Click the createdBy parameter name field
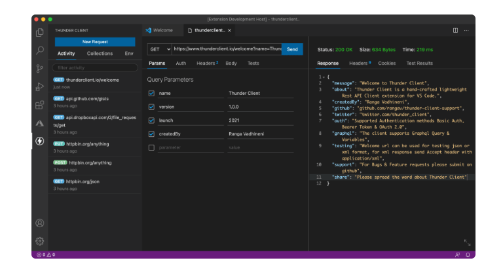This screenshot has height=273, width=503. [x=191, y=134]
